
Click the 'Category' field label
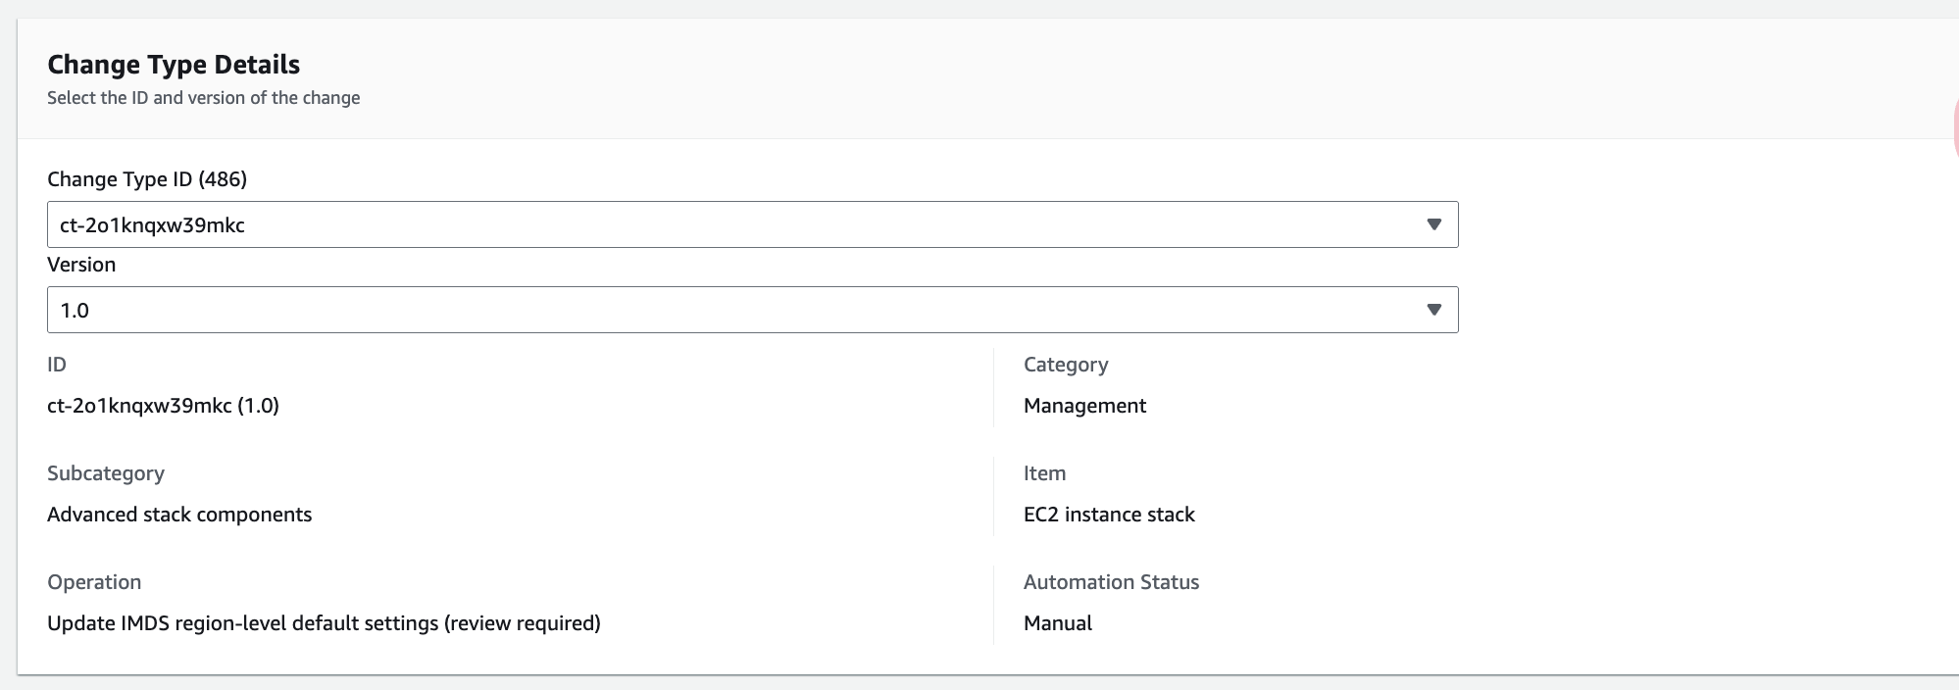1066,365
